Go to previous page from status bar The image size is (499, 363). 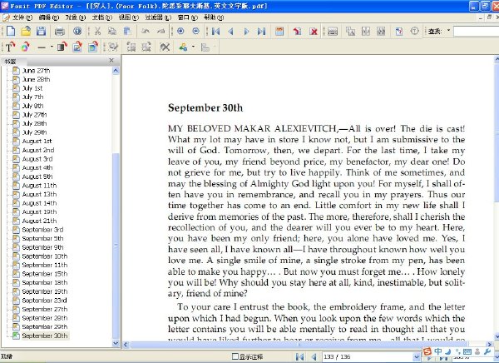[314, 356]
